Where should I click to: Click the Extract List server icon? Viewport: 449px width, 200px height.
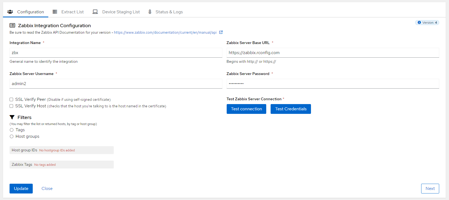point(55,12)
